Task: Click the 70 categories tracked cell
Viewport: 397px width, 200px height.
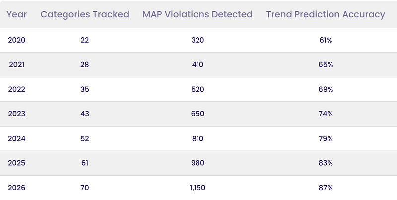Action: 84,188
